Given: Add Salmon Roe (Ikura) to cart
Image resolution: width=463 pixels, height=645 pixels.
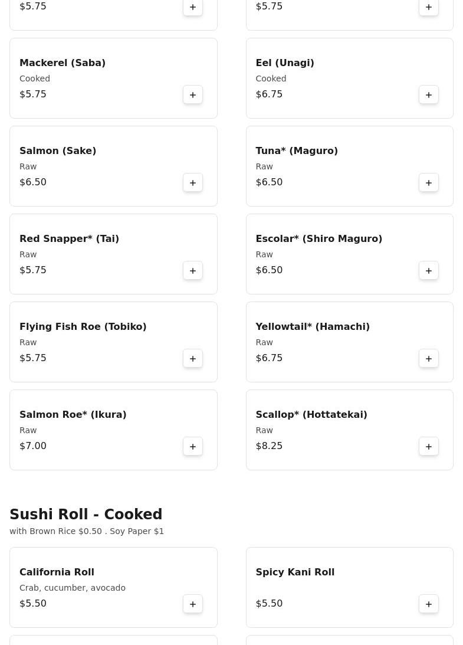Looking at the screenshot, I should [193, 446].
